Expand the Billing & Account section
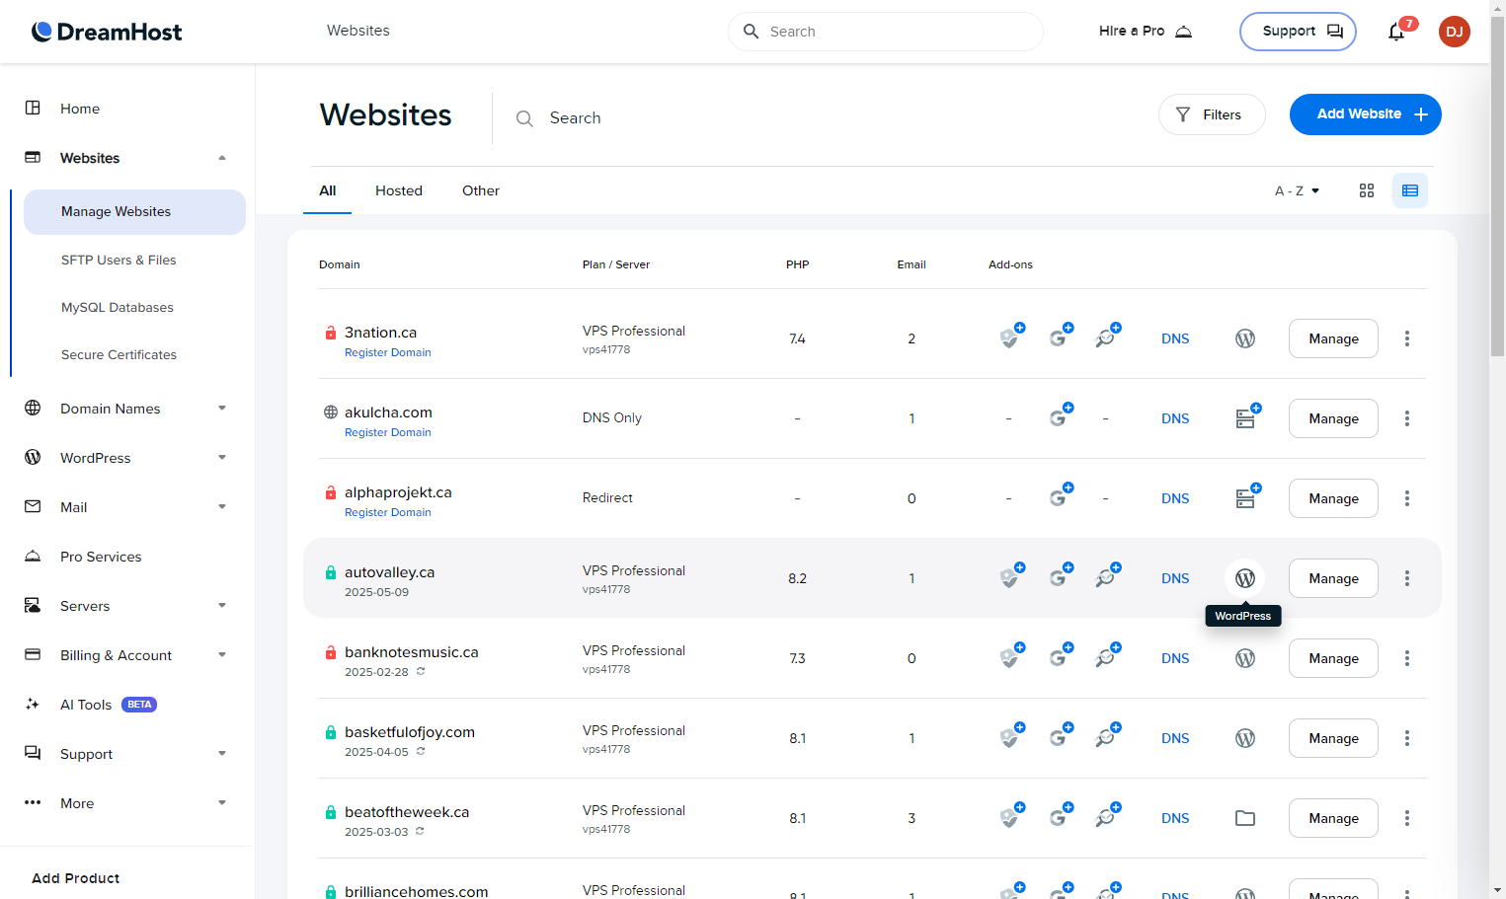Viewport: 1506px width, 899px height. [222, 655]
